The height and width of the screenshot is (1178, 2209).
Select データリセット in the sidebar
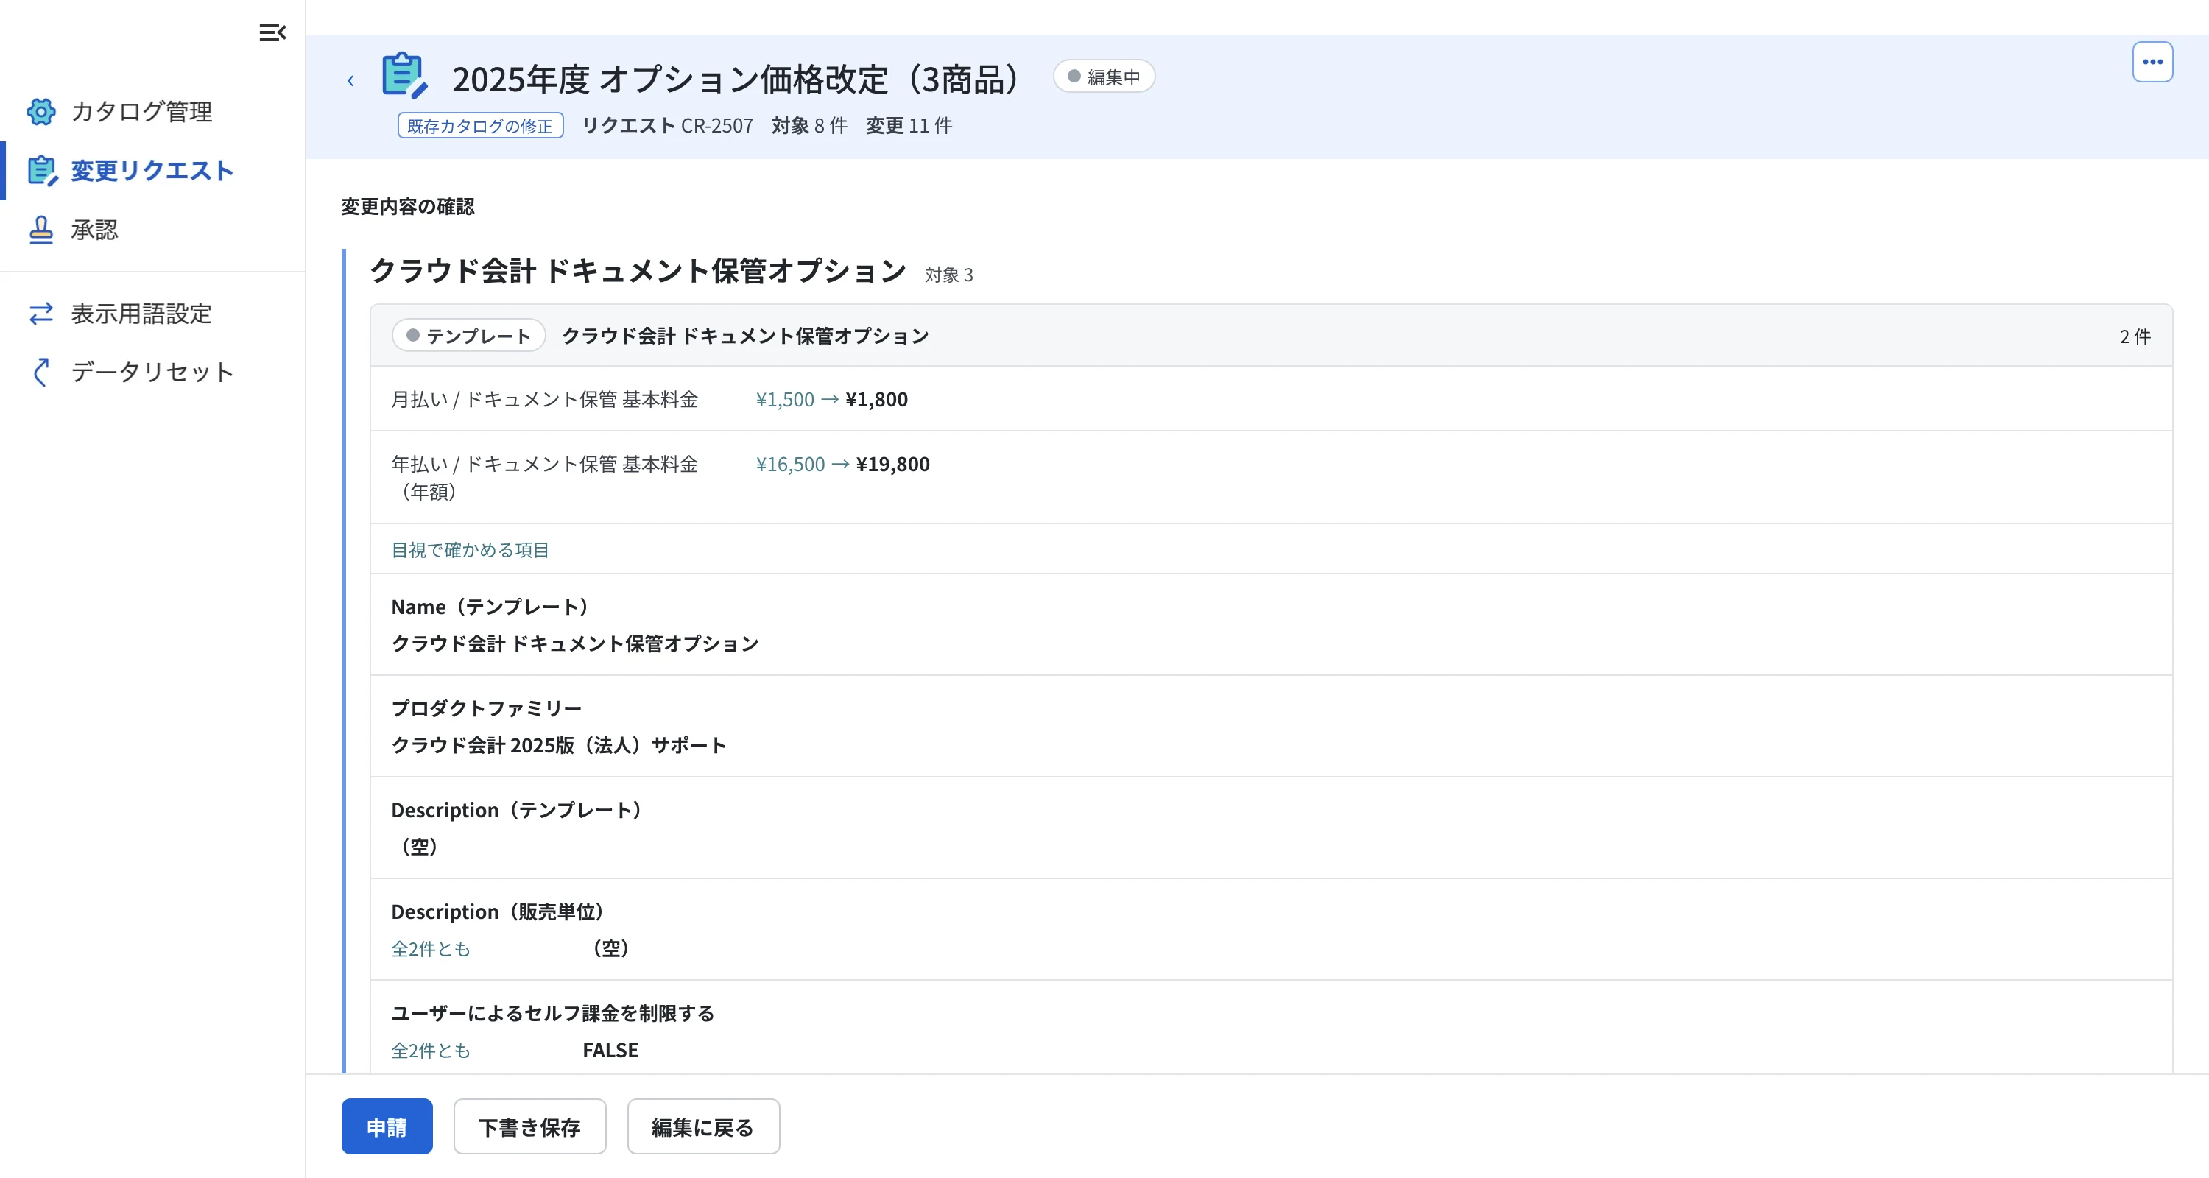(152, 372)
